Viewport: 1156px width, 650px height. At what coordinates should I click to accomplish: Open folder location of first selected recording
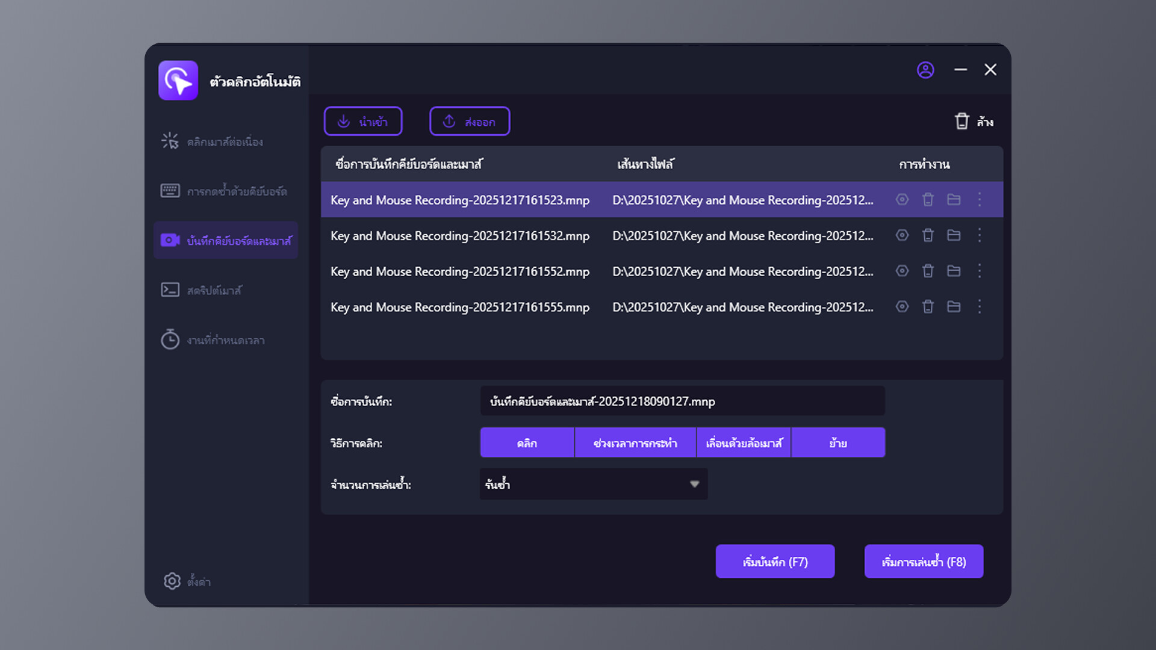[954, 199]
